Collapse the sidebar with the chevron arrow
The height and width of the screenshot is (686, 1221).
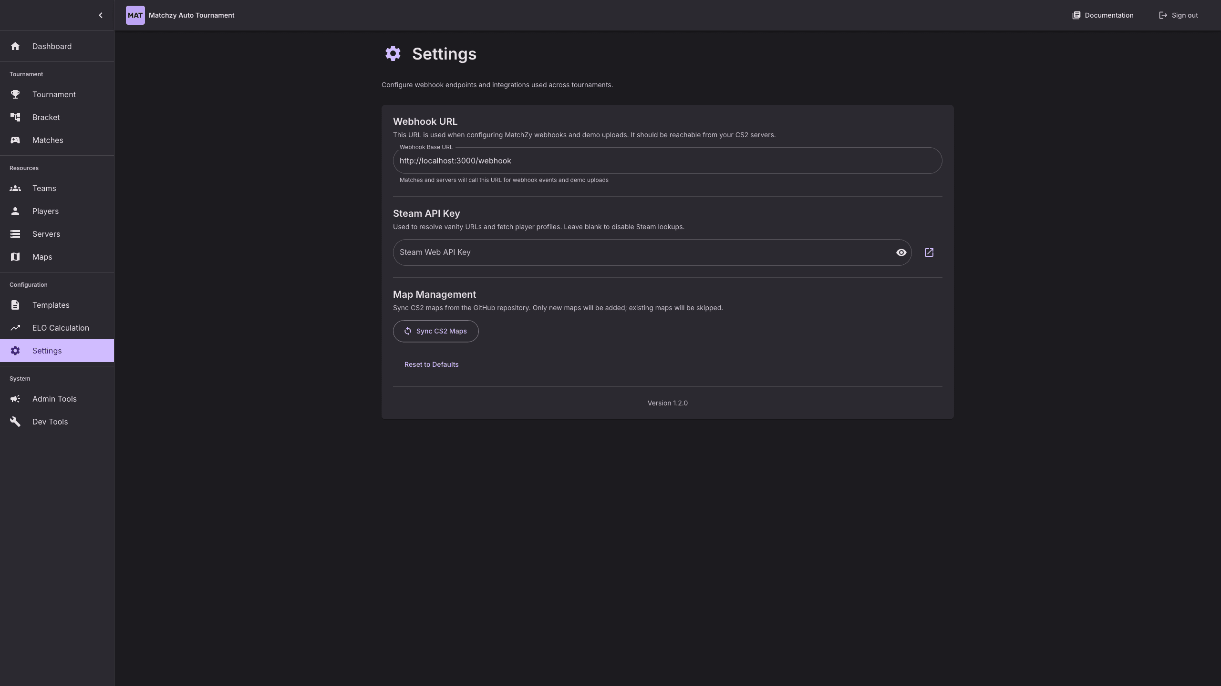tap(100, 15)
